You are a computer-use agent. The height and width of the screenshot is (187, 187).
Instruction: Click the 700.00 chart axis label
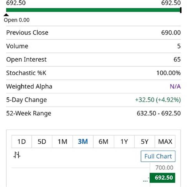click(x=164, y=168)
